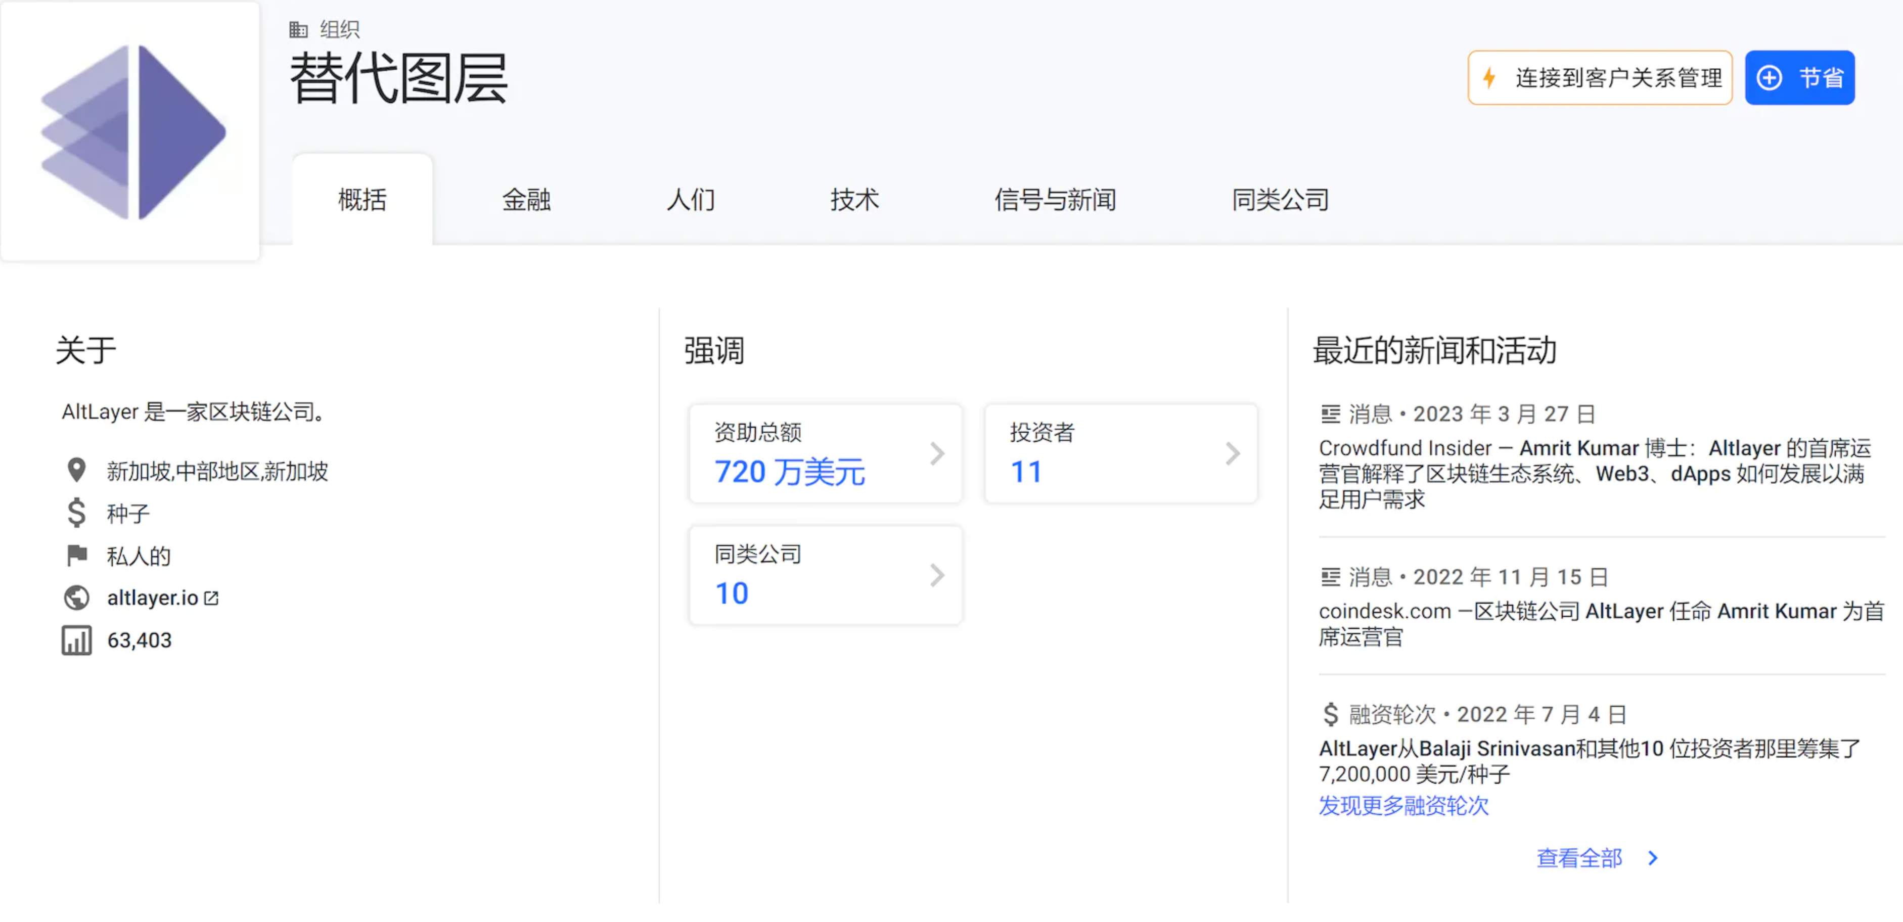The image size is (1903, 922).
Task: Expand 资助总额 card chevron arrow
Action: coord(937,453)
